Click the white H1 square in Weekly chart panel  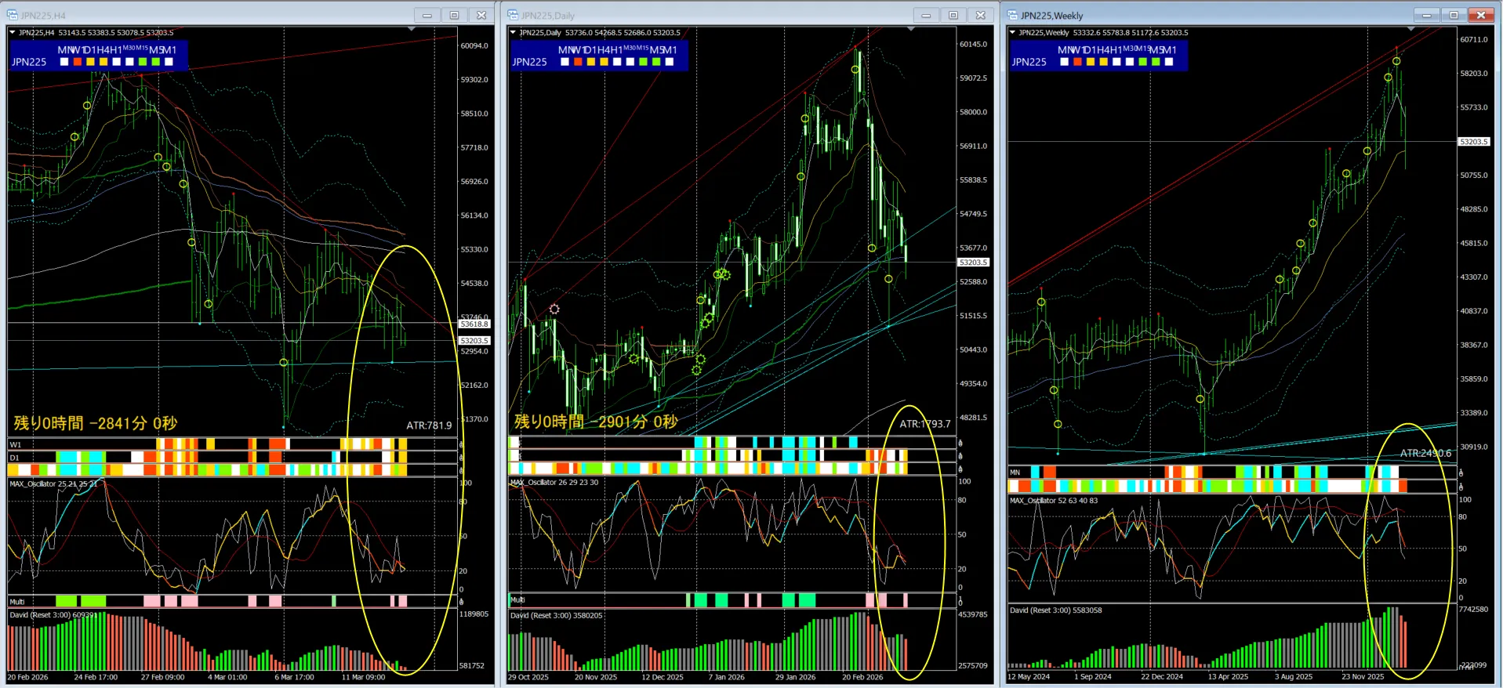click(1116, 62)
